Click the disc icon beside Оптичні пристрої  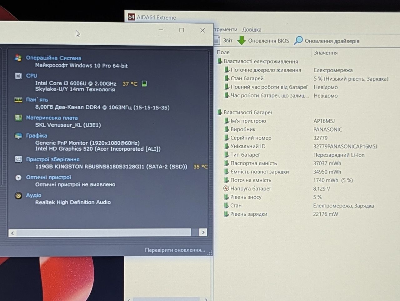(18, 178)
